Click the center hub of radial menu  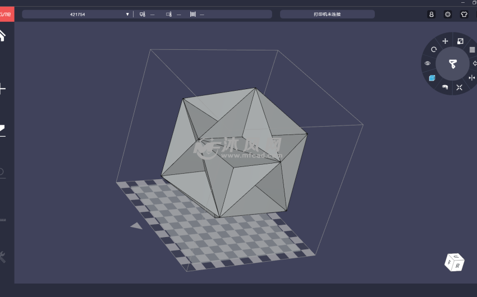coord(452,64)
